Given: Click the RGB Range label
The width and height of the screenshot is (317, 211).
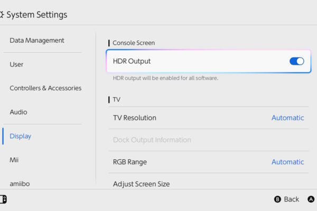Looking at the screenshot, I should (x=130, y=162).
